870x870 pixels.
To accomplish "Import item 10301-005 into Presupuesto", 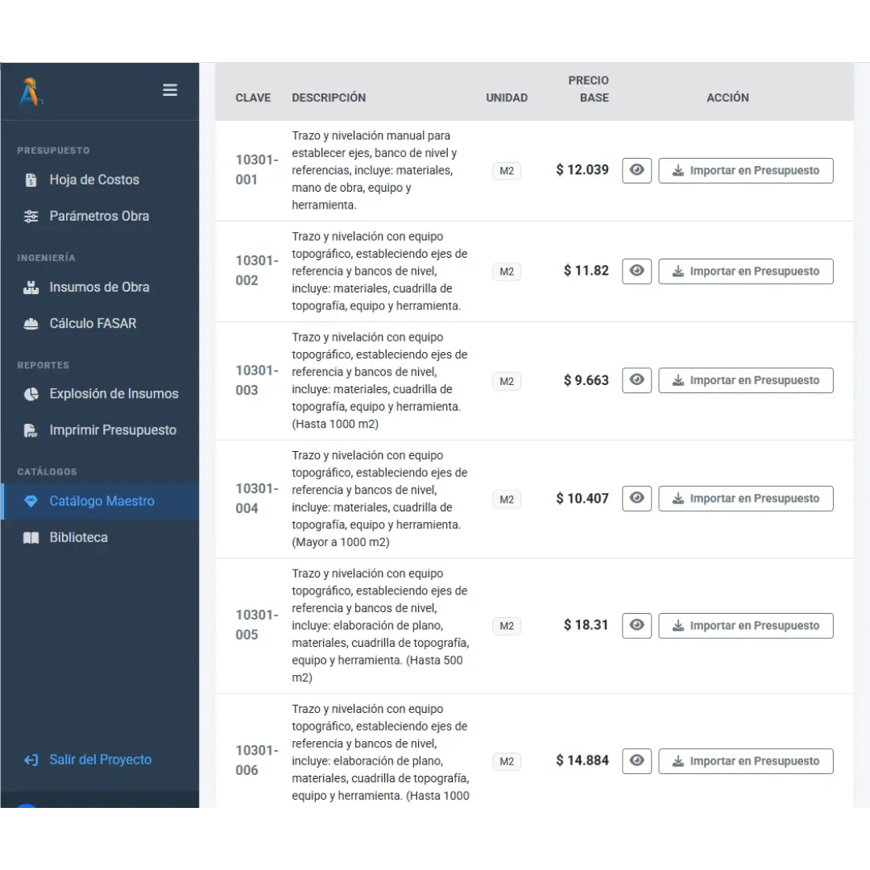I will (746, 625).
